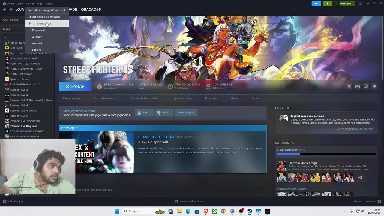Set status to Invisível

click(x=47, y=43)
